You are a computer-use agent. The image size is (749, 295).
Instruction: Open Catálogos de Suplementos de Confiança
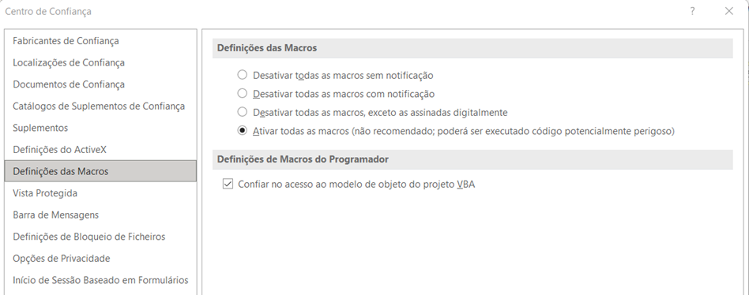(x=100, y=106)
